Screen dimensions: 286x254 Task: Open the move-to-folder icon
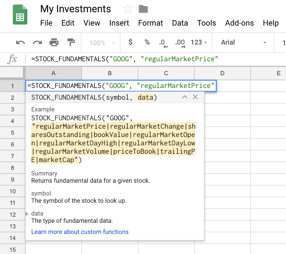click(143, 9)
